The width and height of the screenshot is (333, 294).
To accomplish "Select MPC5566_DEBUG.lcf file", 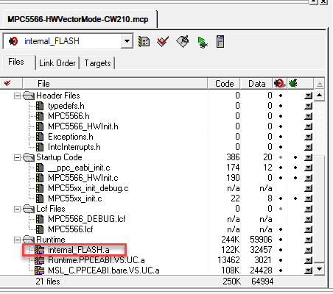I will tap(87, 219).
